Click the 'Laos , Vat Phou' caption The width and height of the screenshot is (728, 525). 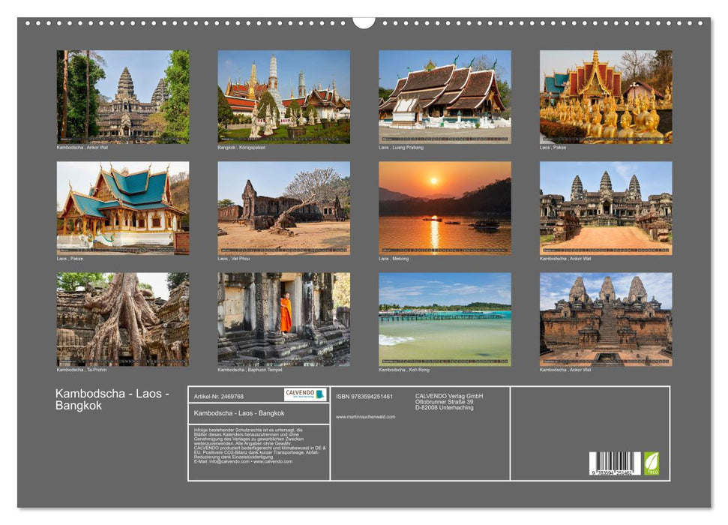coord(233,258)
